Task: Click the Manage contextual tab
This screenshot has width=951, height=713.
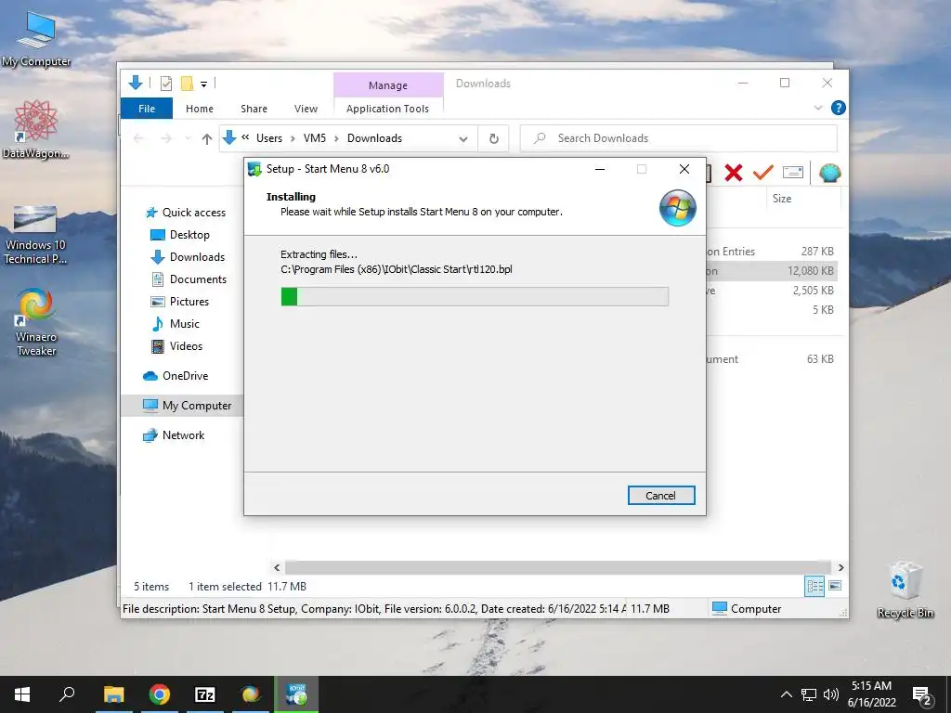Action: tap(388, 85)
